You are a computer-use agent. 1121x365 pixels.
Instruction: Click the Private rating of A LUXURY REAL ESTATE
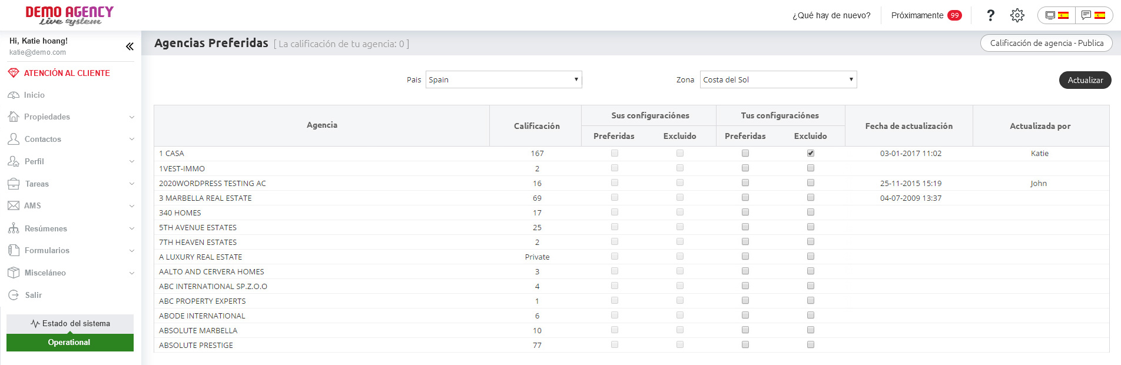tap(537, 257)
